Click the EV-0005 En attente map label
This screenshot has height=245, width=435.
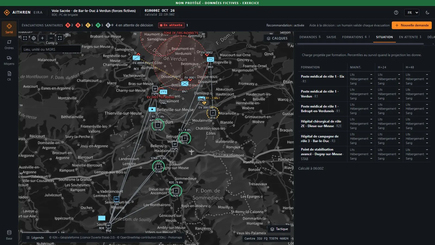(x=161, y=97)
